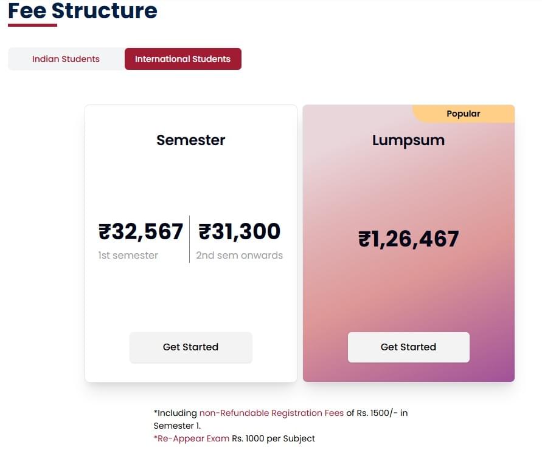Click the "2nd sem onwards" label
This screenshot has width=542, height=473.
click(239, 256)
